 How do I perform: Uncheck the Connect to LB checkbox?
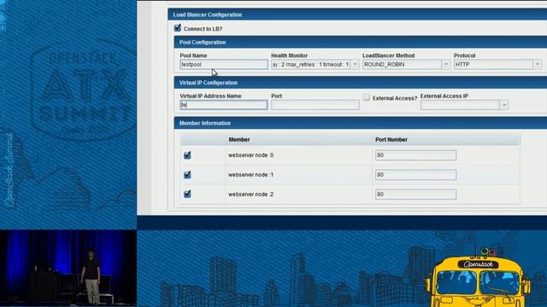tap(178, 27)
